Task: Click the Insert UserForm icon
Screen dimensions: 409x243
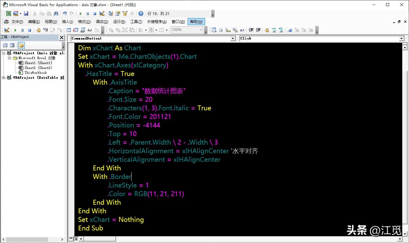Action: click(x=15, y=13)
